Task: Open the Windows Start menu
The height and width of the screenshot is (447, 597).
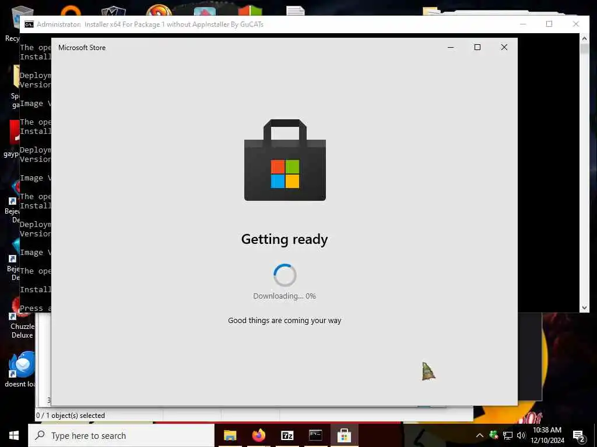Action: coord(14,435)
